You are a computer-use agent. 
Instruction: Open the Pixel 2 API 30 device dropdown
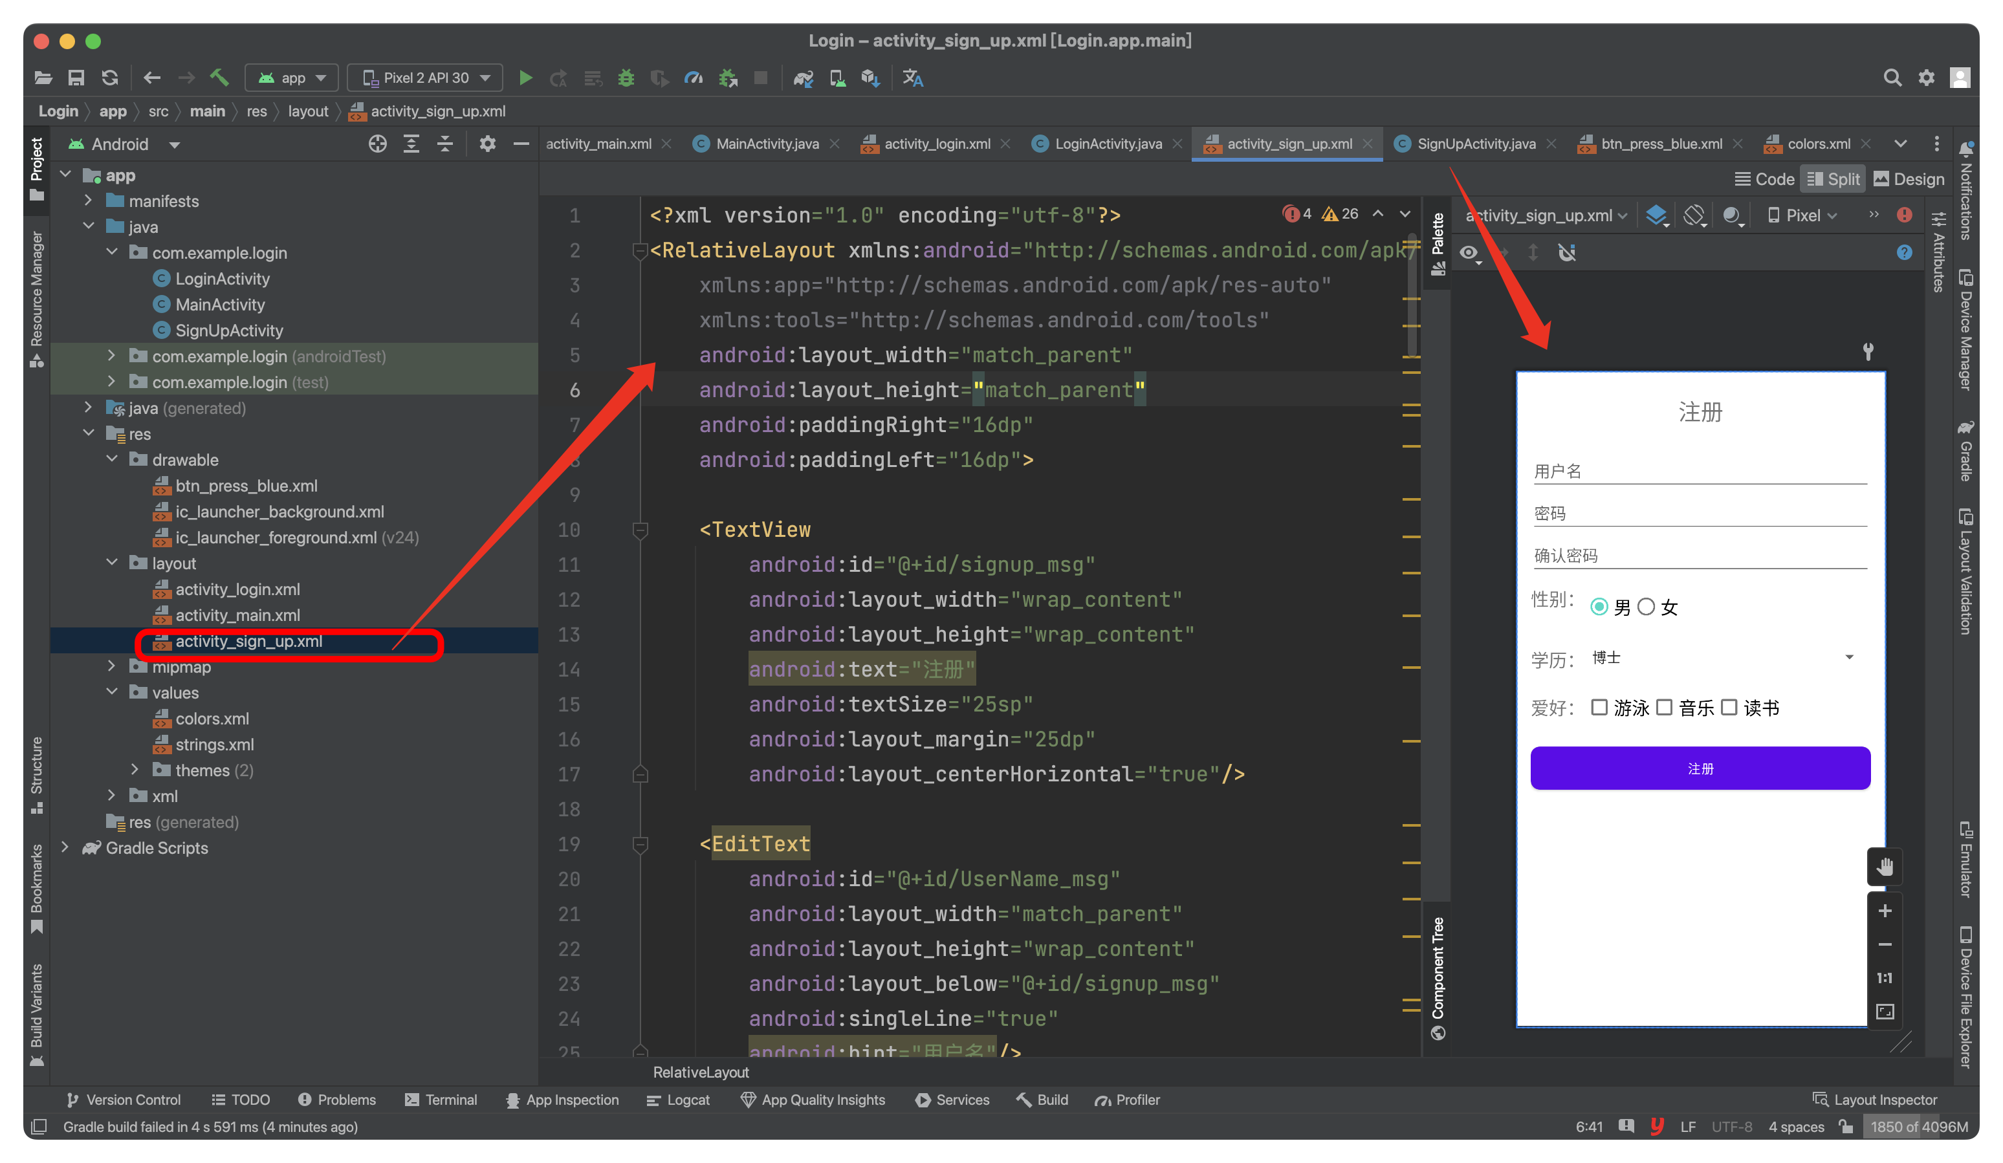(425, 78)
